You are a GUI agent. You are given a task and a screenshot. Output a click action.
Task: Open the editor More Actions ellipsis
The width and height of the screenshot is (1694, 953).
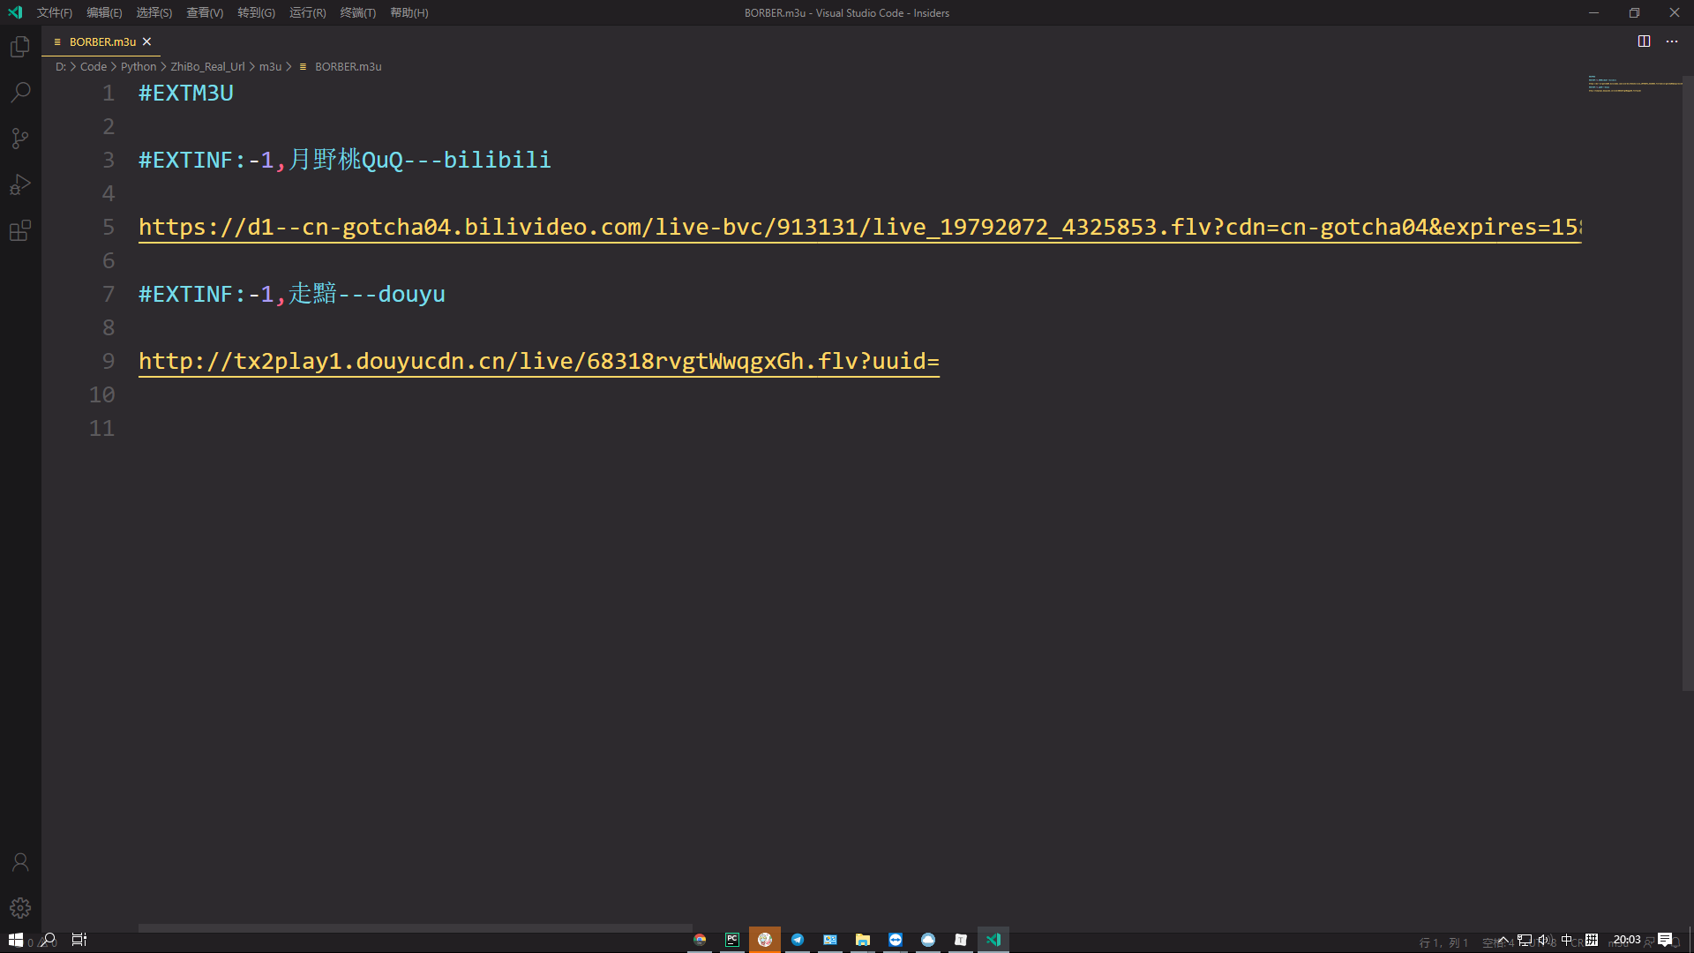click(1672, 41)
